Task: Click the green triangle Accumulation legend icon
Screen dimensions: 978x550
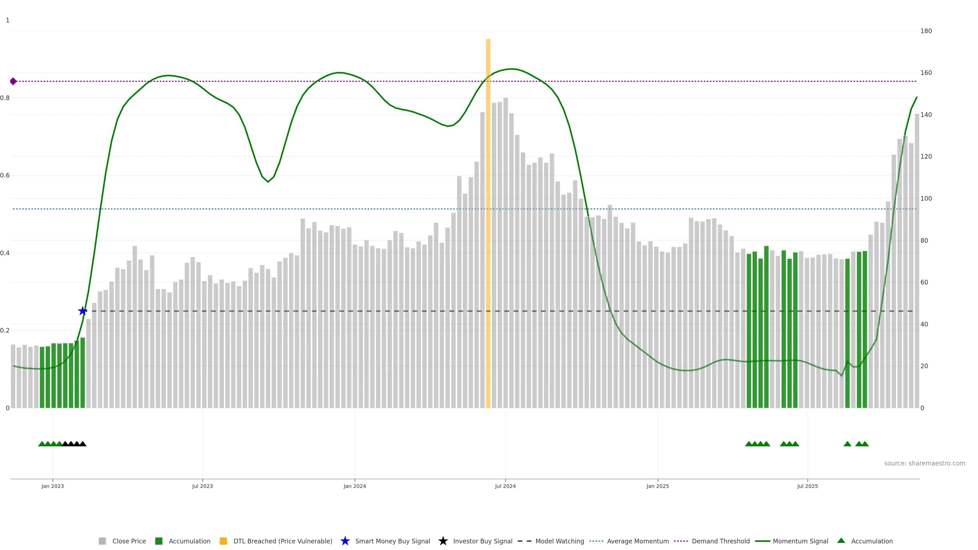Action: (x=841, y=541)
